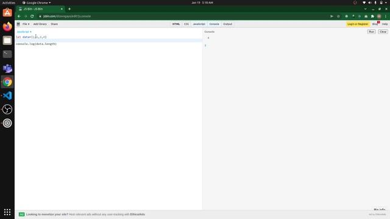The height and width of the screenshot is (219, 390).
Task: Click Login or Register button
Action: coord(358,24)
